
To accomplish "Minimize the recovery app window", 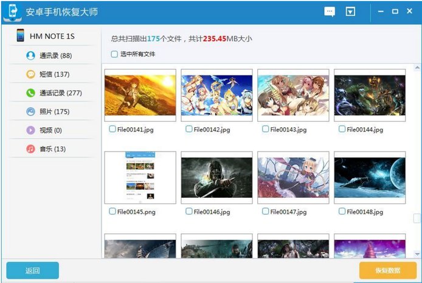I will [381, 12].
